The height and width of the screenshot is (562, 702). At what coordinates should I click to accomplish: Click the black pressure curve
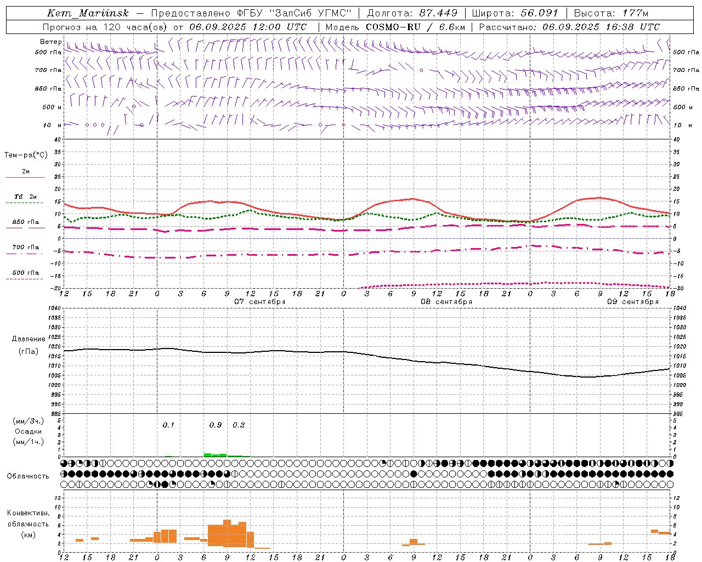(367, 355)
